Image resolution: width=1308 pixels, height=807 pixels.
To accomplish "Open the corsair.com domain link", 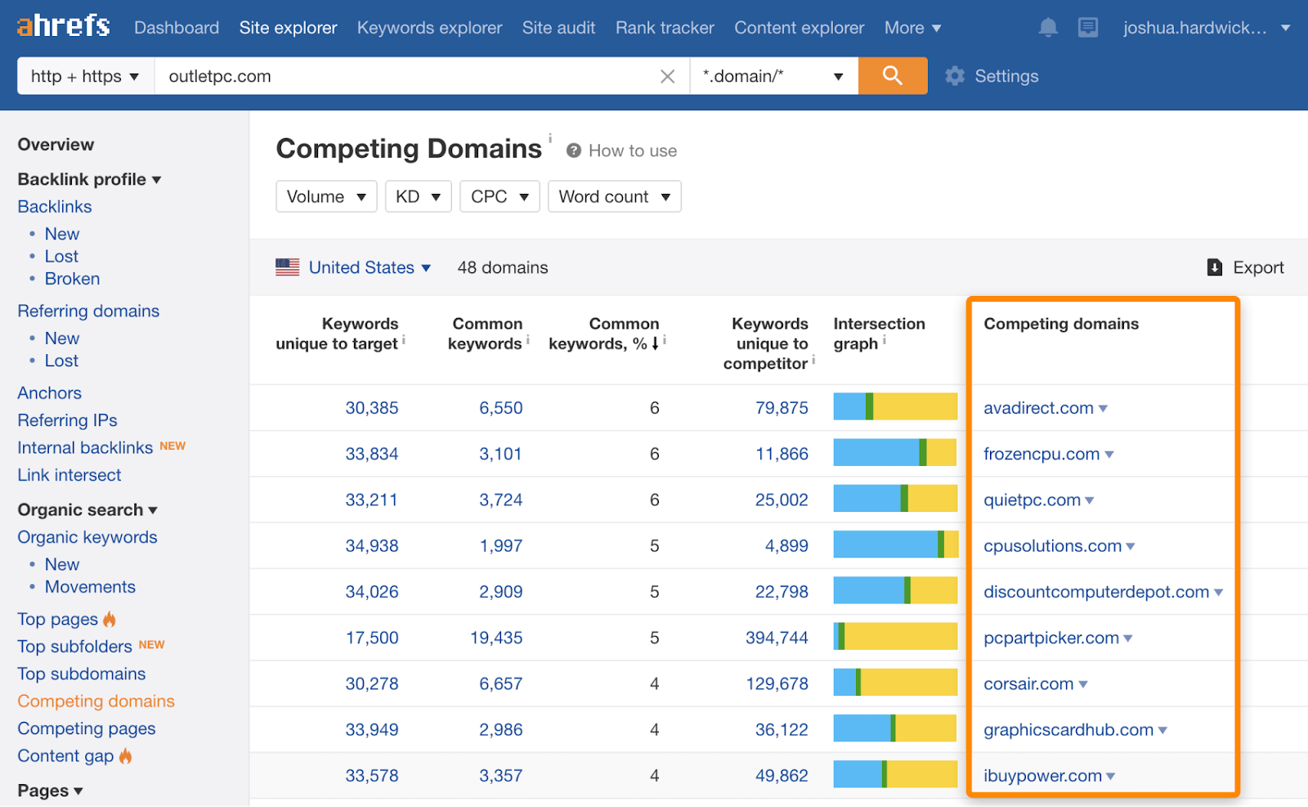I will pos(1028,684).
